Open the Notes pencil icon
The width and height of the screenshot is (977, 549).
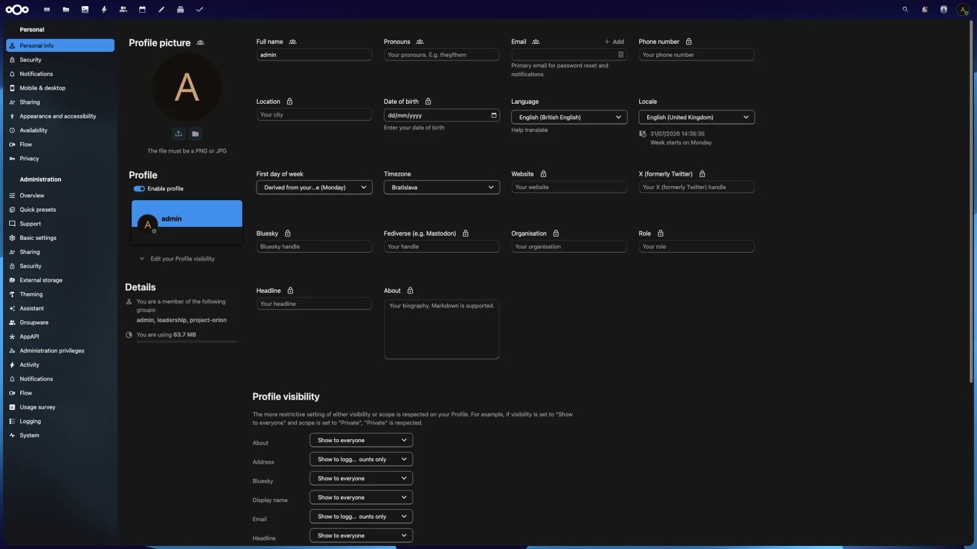(x=161, y=9)
